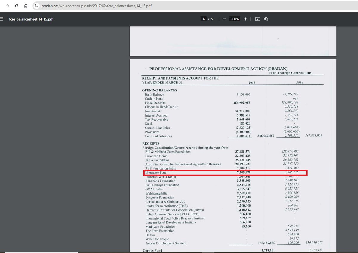Click 'Access Development Services' row label
The height and width of the screenshot is (253, 358).
[x=166, y=243]
